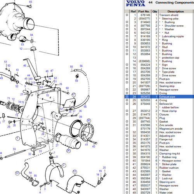Select the 'Flange nut' description
Viewport: 194px width, 194px height.
[x=166, y=139]
